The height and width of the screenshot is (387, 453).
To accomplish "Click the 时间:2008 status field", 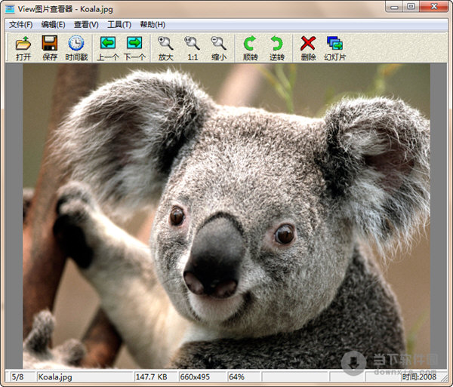I will click(419, 377).
